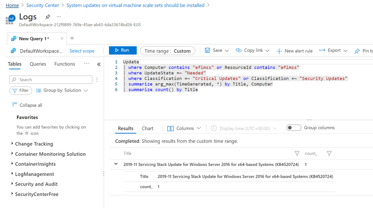This screenshot has width=373, height=208.
Task: Select the Chart tab
Action: click(147, 129)
